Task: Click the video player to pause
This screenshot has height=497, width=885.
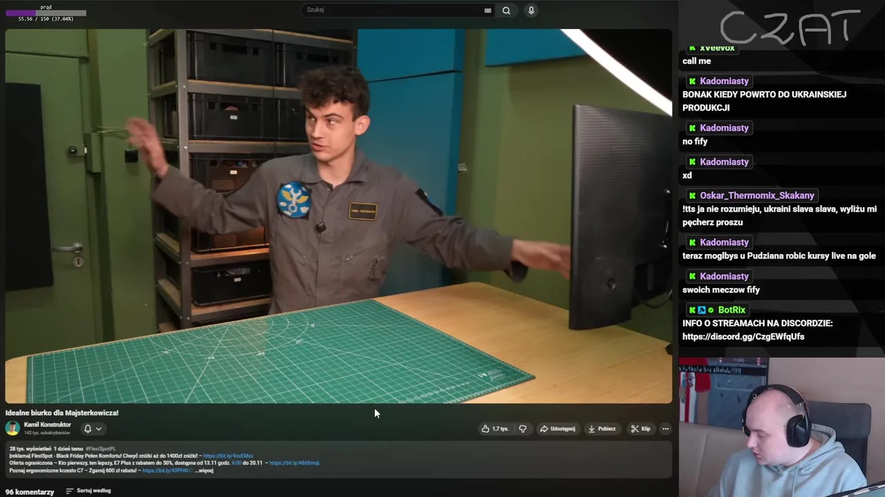Action: pos(338,216)
